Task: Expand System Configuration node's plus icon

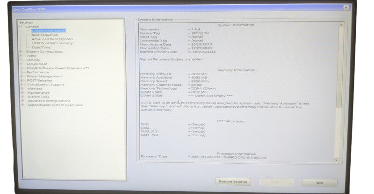Action: pyautogui.click(x=21, y=52)
